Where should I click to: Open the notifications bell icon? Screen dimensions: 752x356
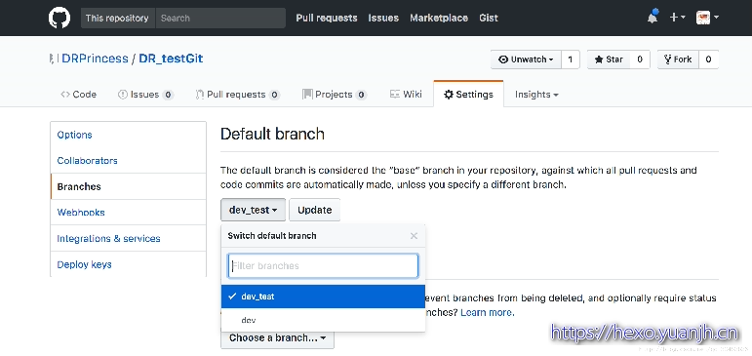point(653,18)
